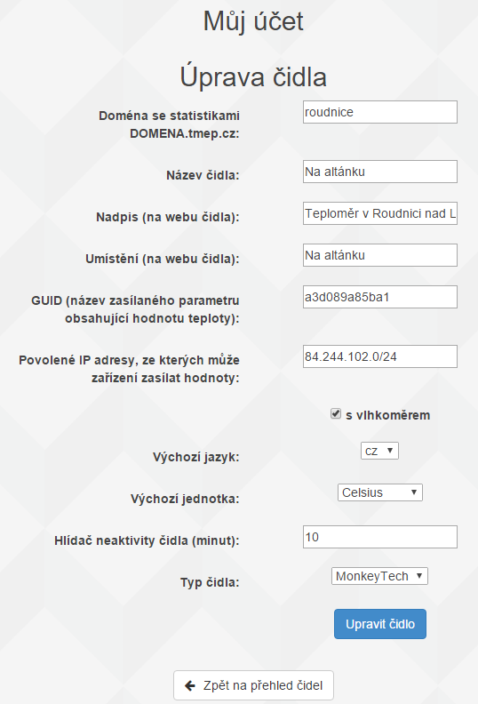This screenshot has width=478, height=704.
Task: Toggle the 's vlhkoměrem' checkbox
Action: coord(336,413)
